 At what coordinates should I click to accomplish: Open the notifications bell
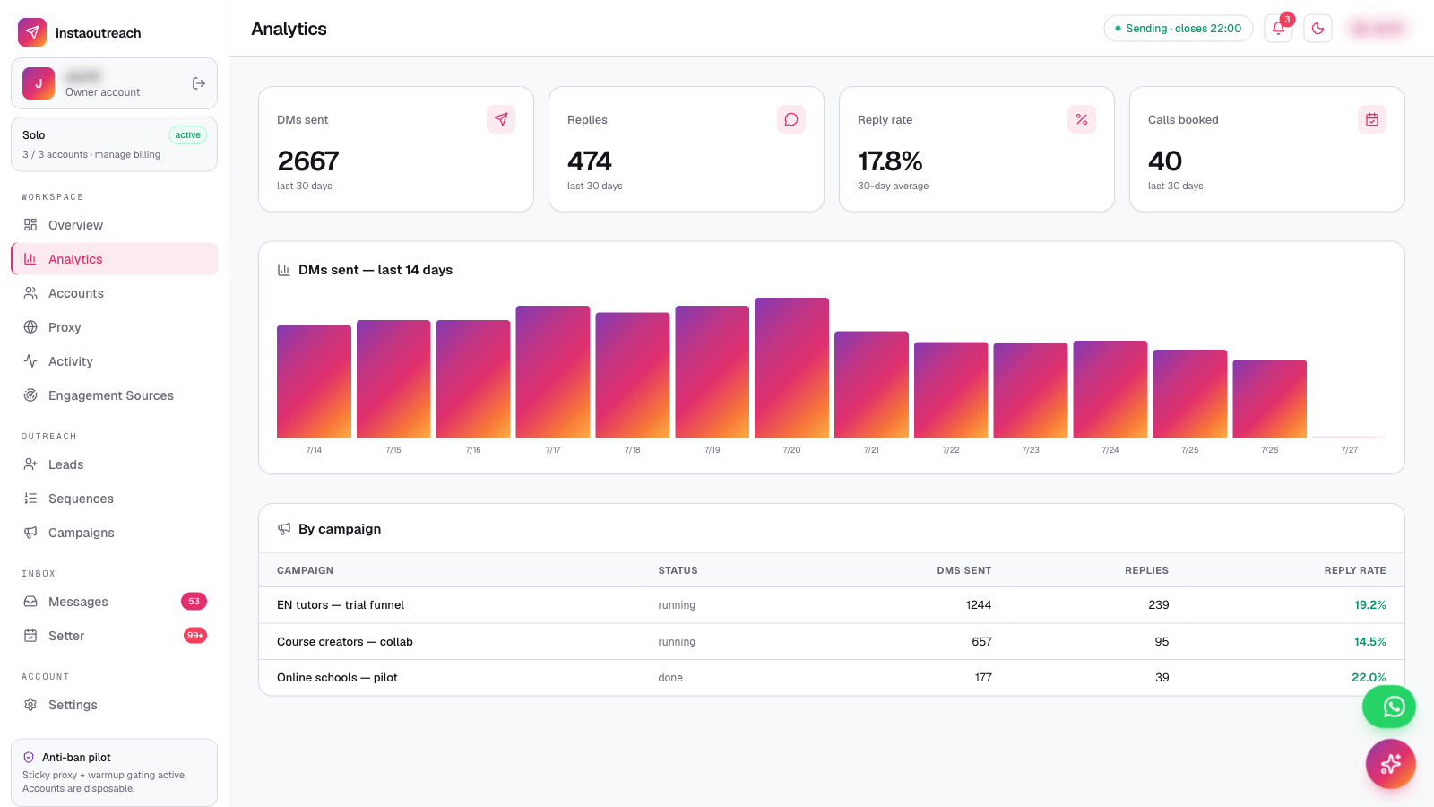1279,29
